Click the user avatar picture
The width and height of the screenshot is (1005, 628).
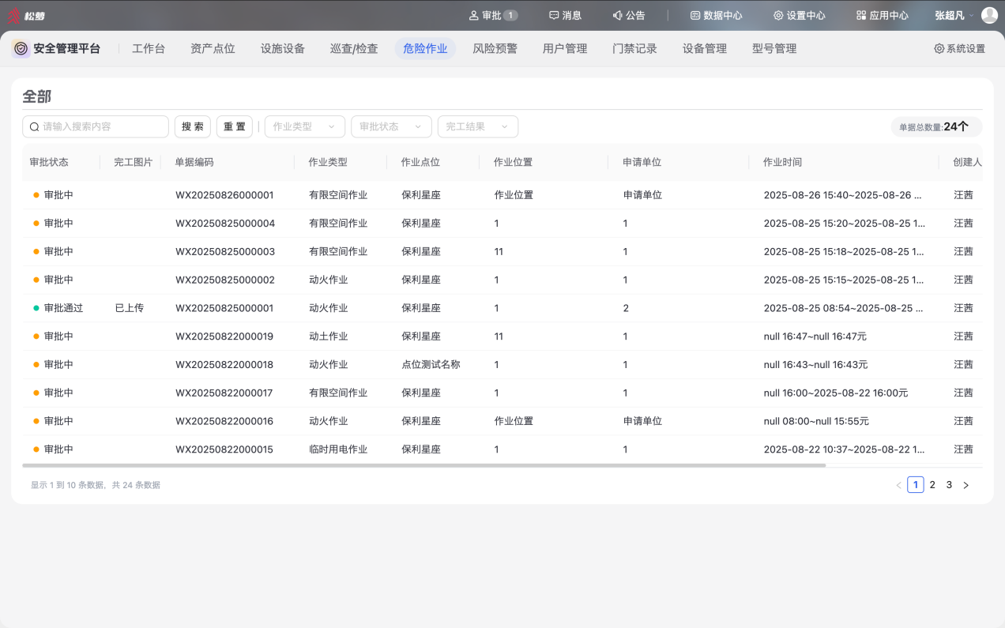(989, 15)
